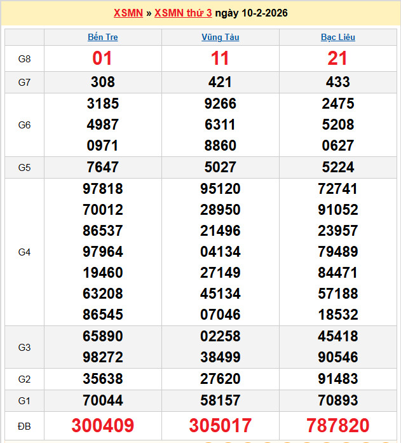The image size is (401, 443).
Task: Click the G4 row label
Action: tap(24, 252)
